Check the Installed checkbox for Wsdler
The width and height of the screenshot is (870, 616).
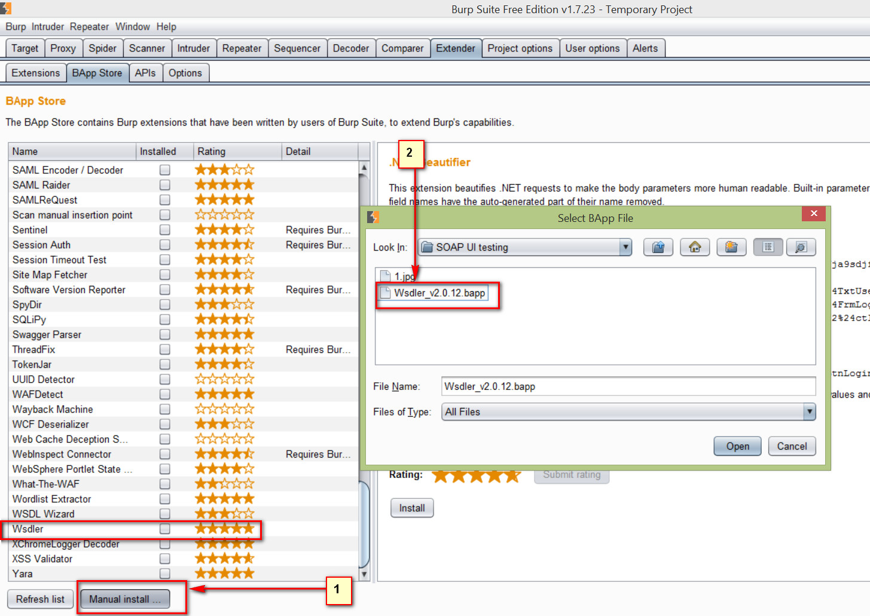pos(164,529)
